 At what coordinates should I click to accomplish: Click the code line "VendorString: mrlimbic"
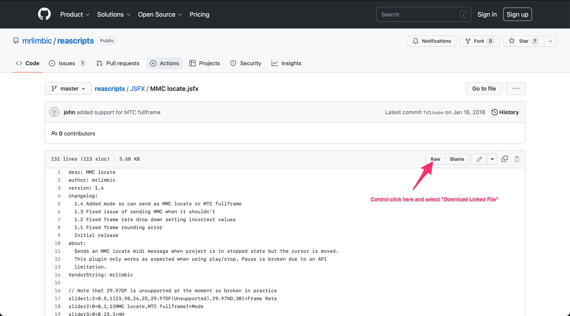pos(101,275)
